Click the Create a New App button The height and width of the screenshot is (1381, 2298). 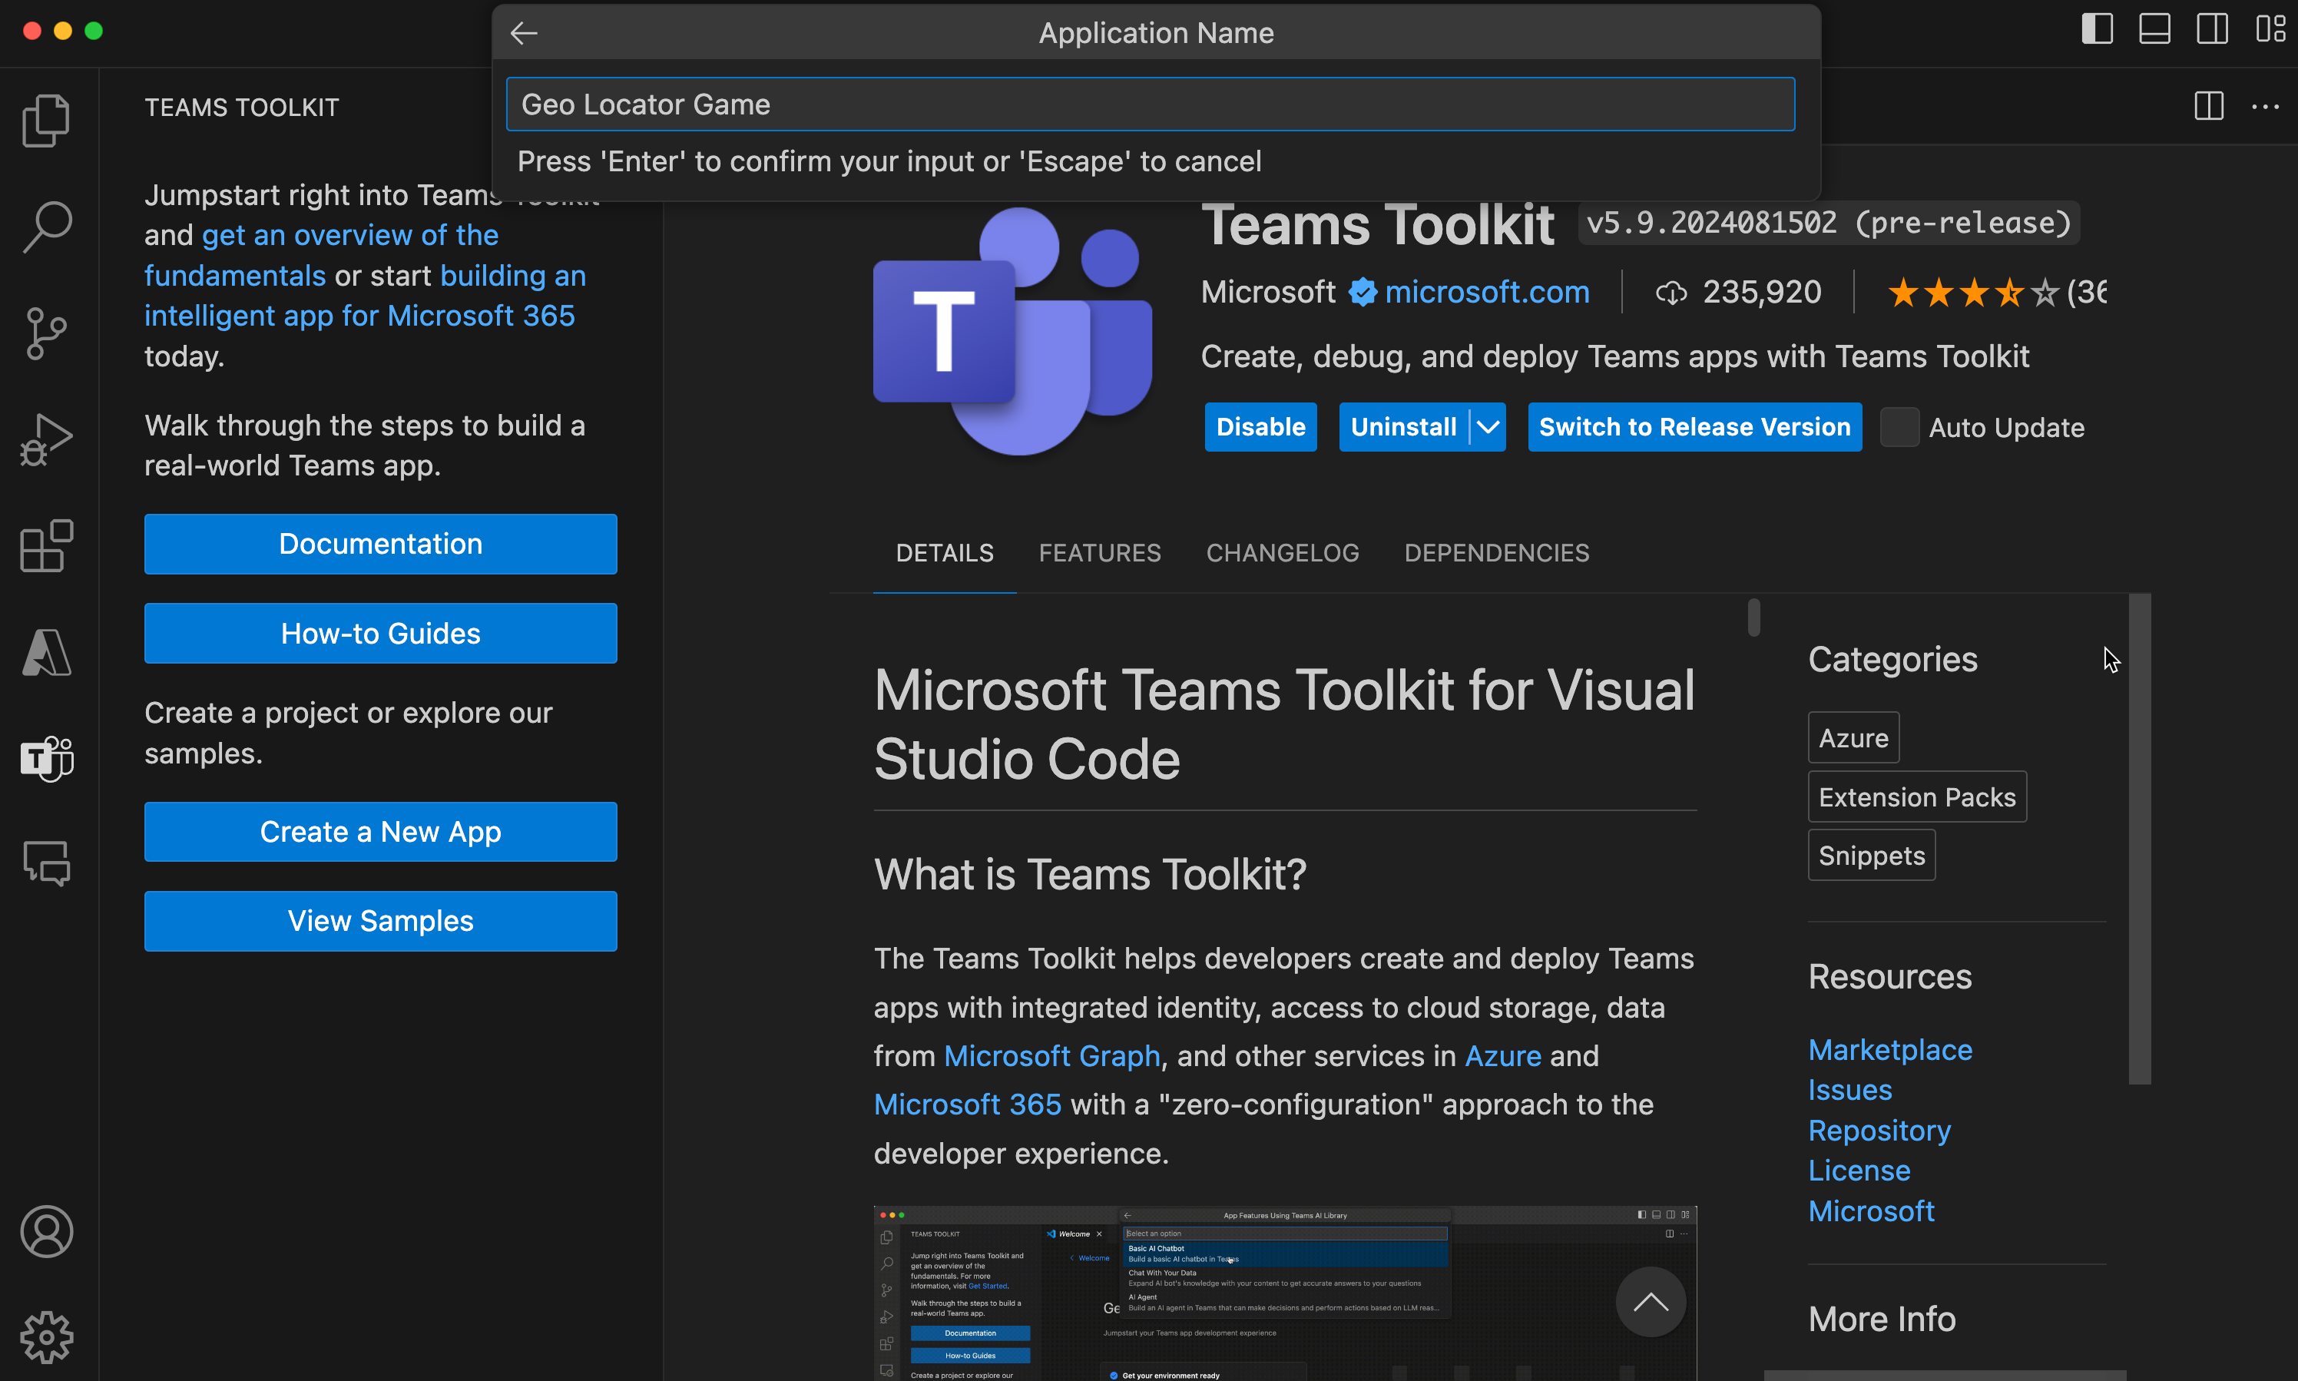380,831
